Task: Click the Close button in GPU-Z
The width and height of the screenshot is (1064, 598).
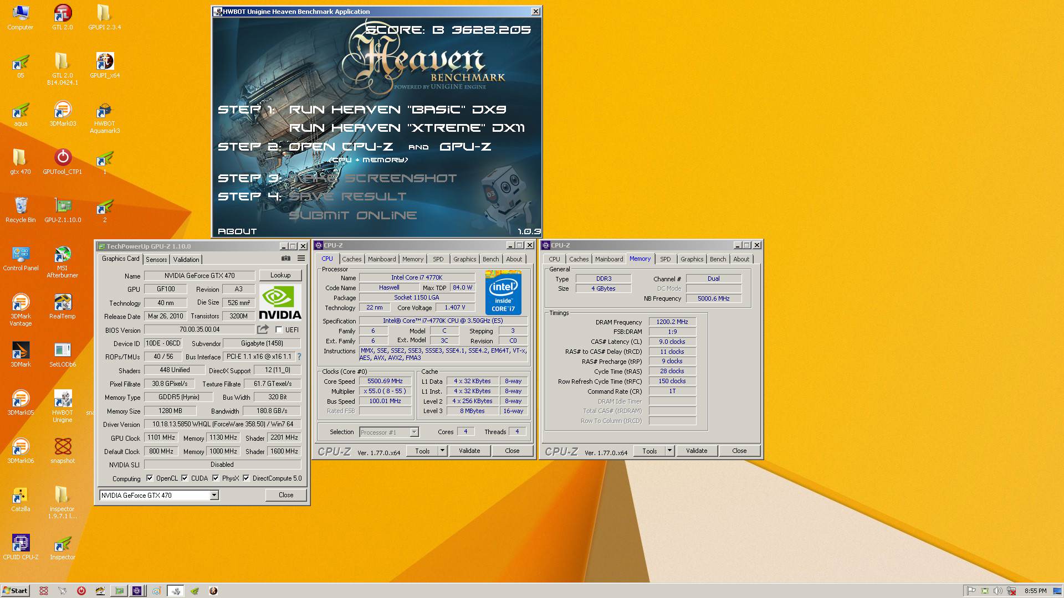Action: 286,495
